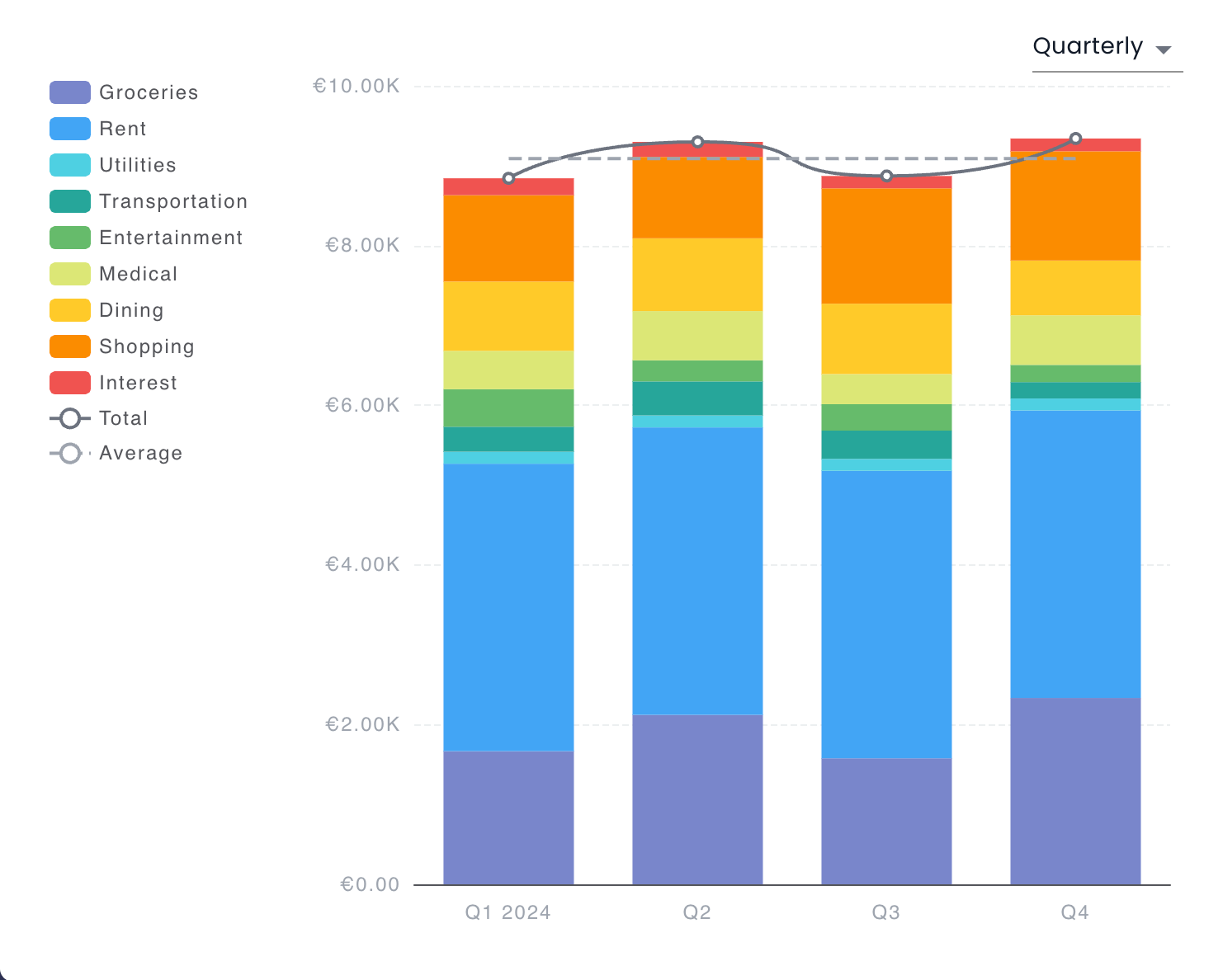The width and height of the screenshot is (1223, 980).
Task: Hide the Shopping series via its legend label
Action: 147,346
